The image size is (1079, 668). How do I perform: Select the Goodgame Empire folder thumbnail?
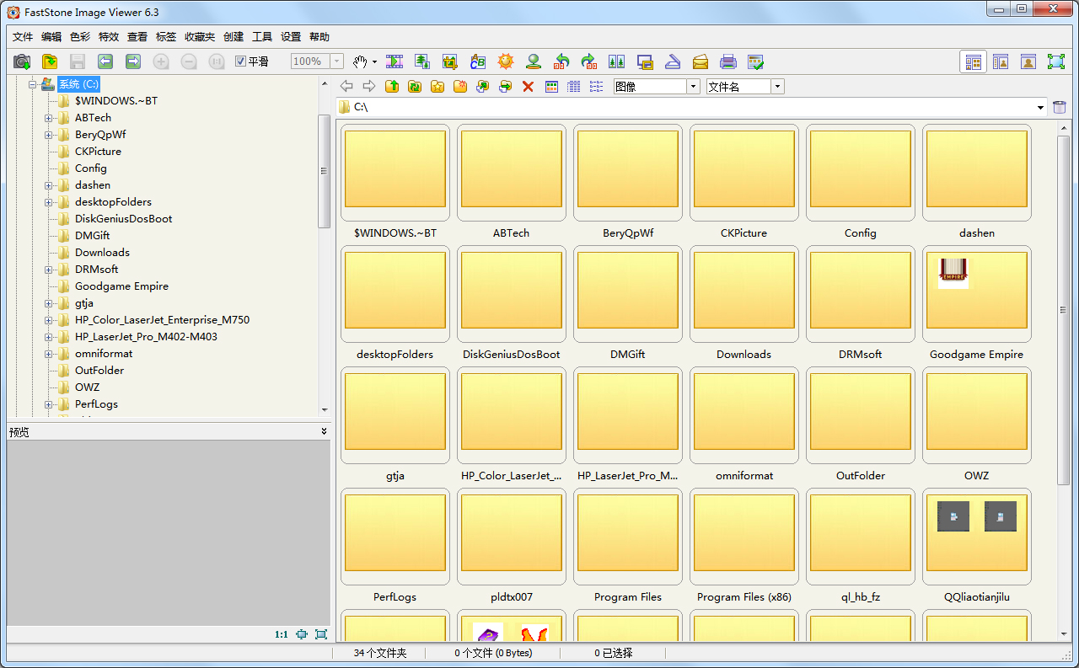[x=977, y=294]
